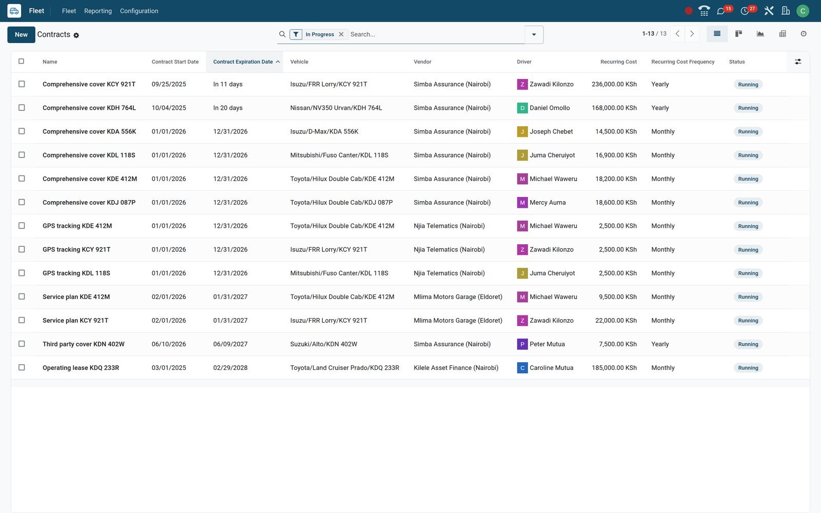Open the Configuration menu

(x=139, y=11)
